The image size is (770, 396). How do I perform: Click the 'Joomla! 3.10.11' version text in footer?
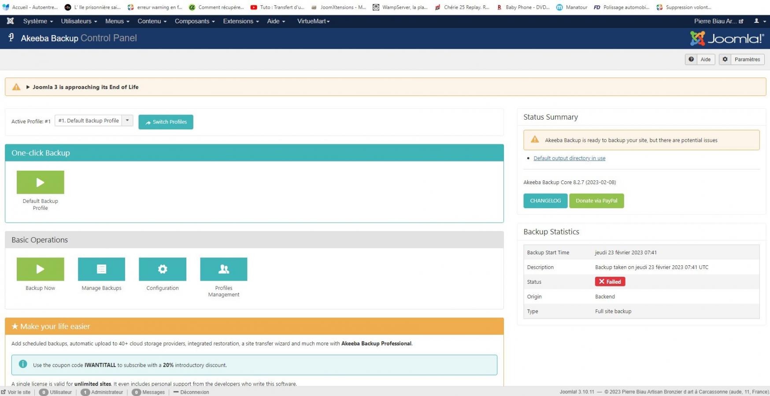coord(577,392)
